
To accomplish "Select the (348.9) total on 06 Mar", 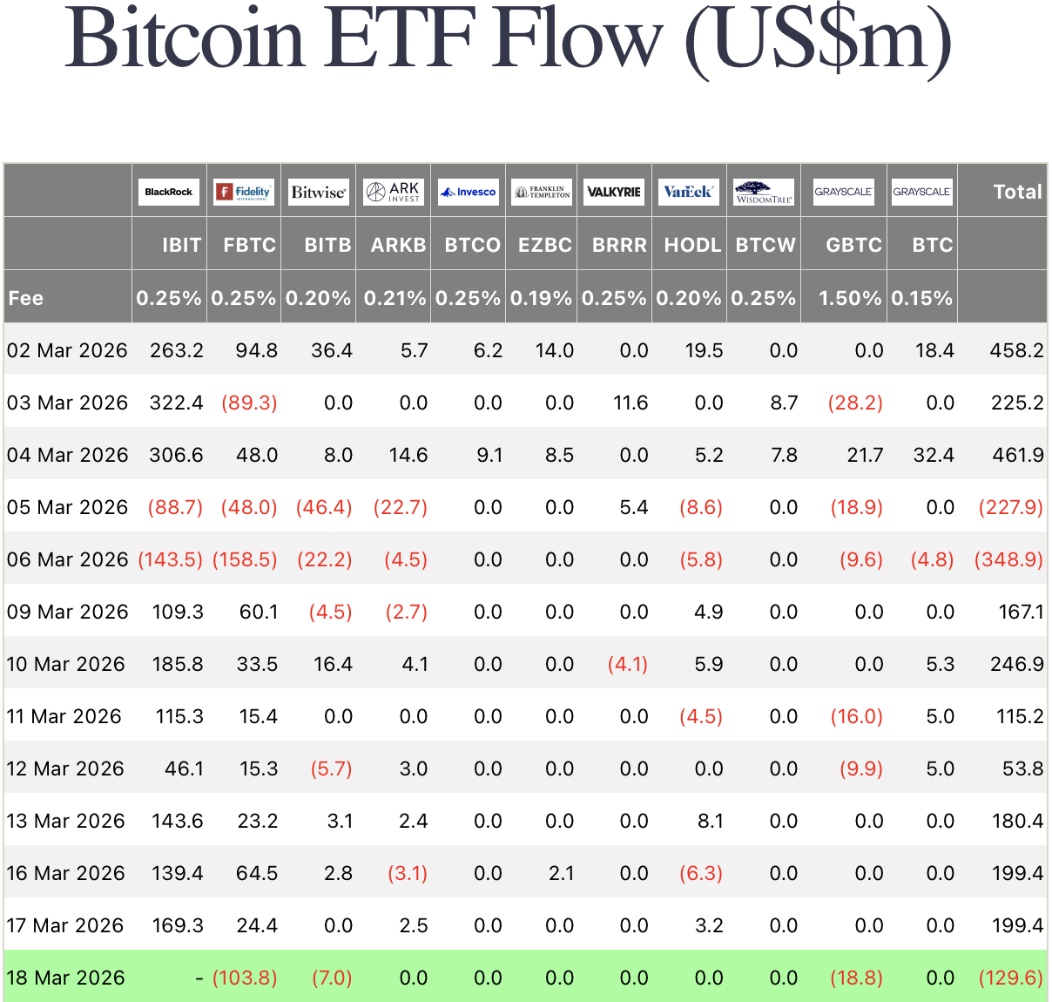I will (x=1008, y=559).
